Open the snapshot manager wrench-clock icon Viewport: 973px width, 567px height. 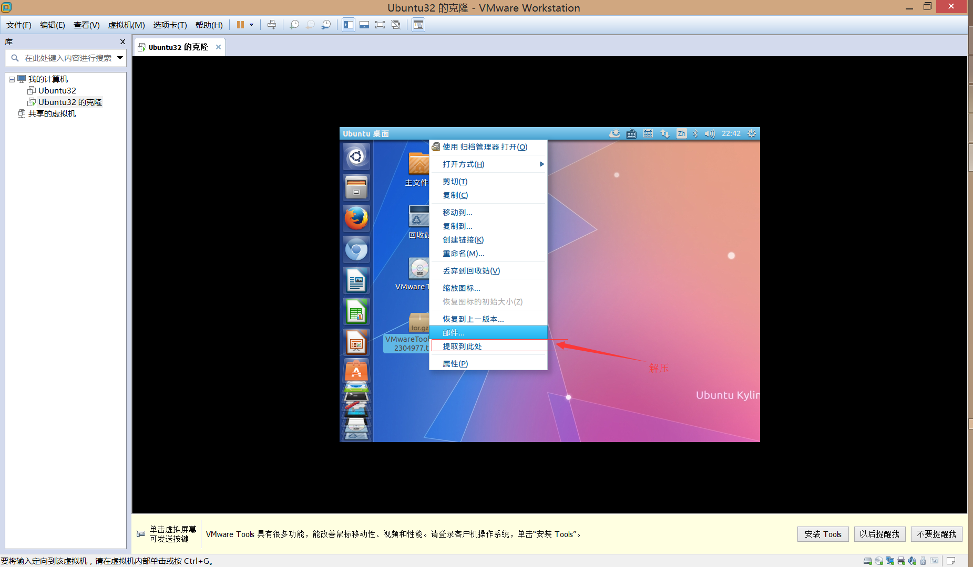pyautogui.click(x=326, y=25)
